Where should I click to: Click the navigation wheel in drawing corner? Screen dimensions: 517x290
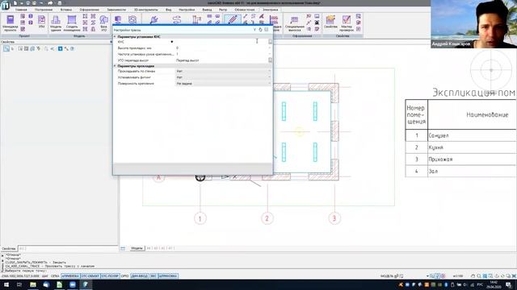click(491, 70)
